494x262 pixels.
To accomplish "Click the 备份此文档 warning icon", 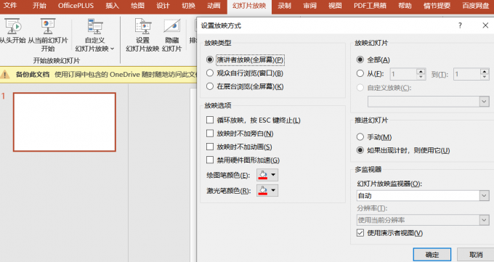I will [5, 75].
